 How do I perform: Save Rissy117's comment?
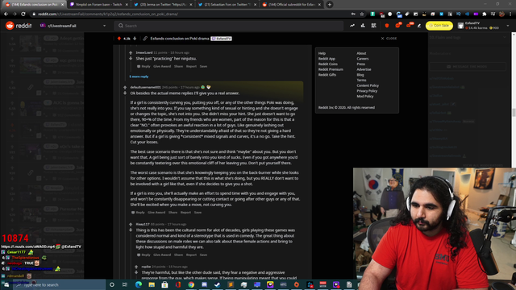(x=203, y=255)
